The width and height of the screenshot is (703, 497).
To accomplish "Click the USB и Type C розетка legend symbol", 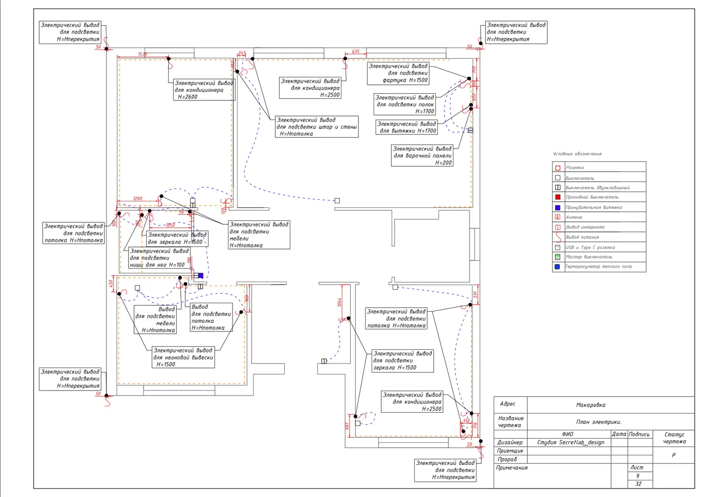I will (x=557, y=247).
